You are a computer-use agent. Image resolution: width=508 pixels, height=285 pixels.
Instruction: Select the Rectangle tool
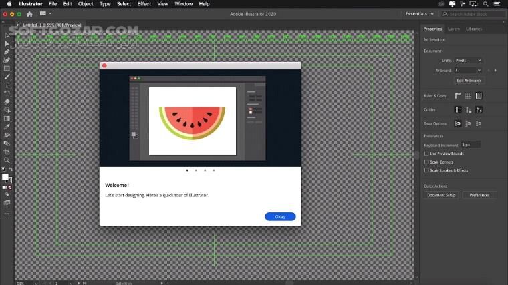tap(7, 69)
